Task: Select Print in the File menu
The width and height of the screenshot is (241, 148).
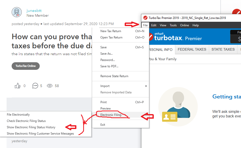Action: [x=120, y=102]
